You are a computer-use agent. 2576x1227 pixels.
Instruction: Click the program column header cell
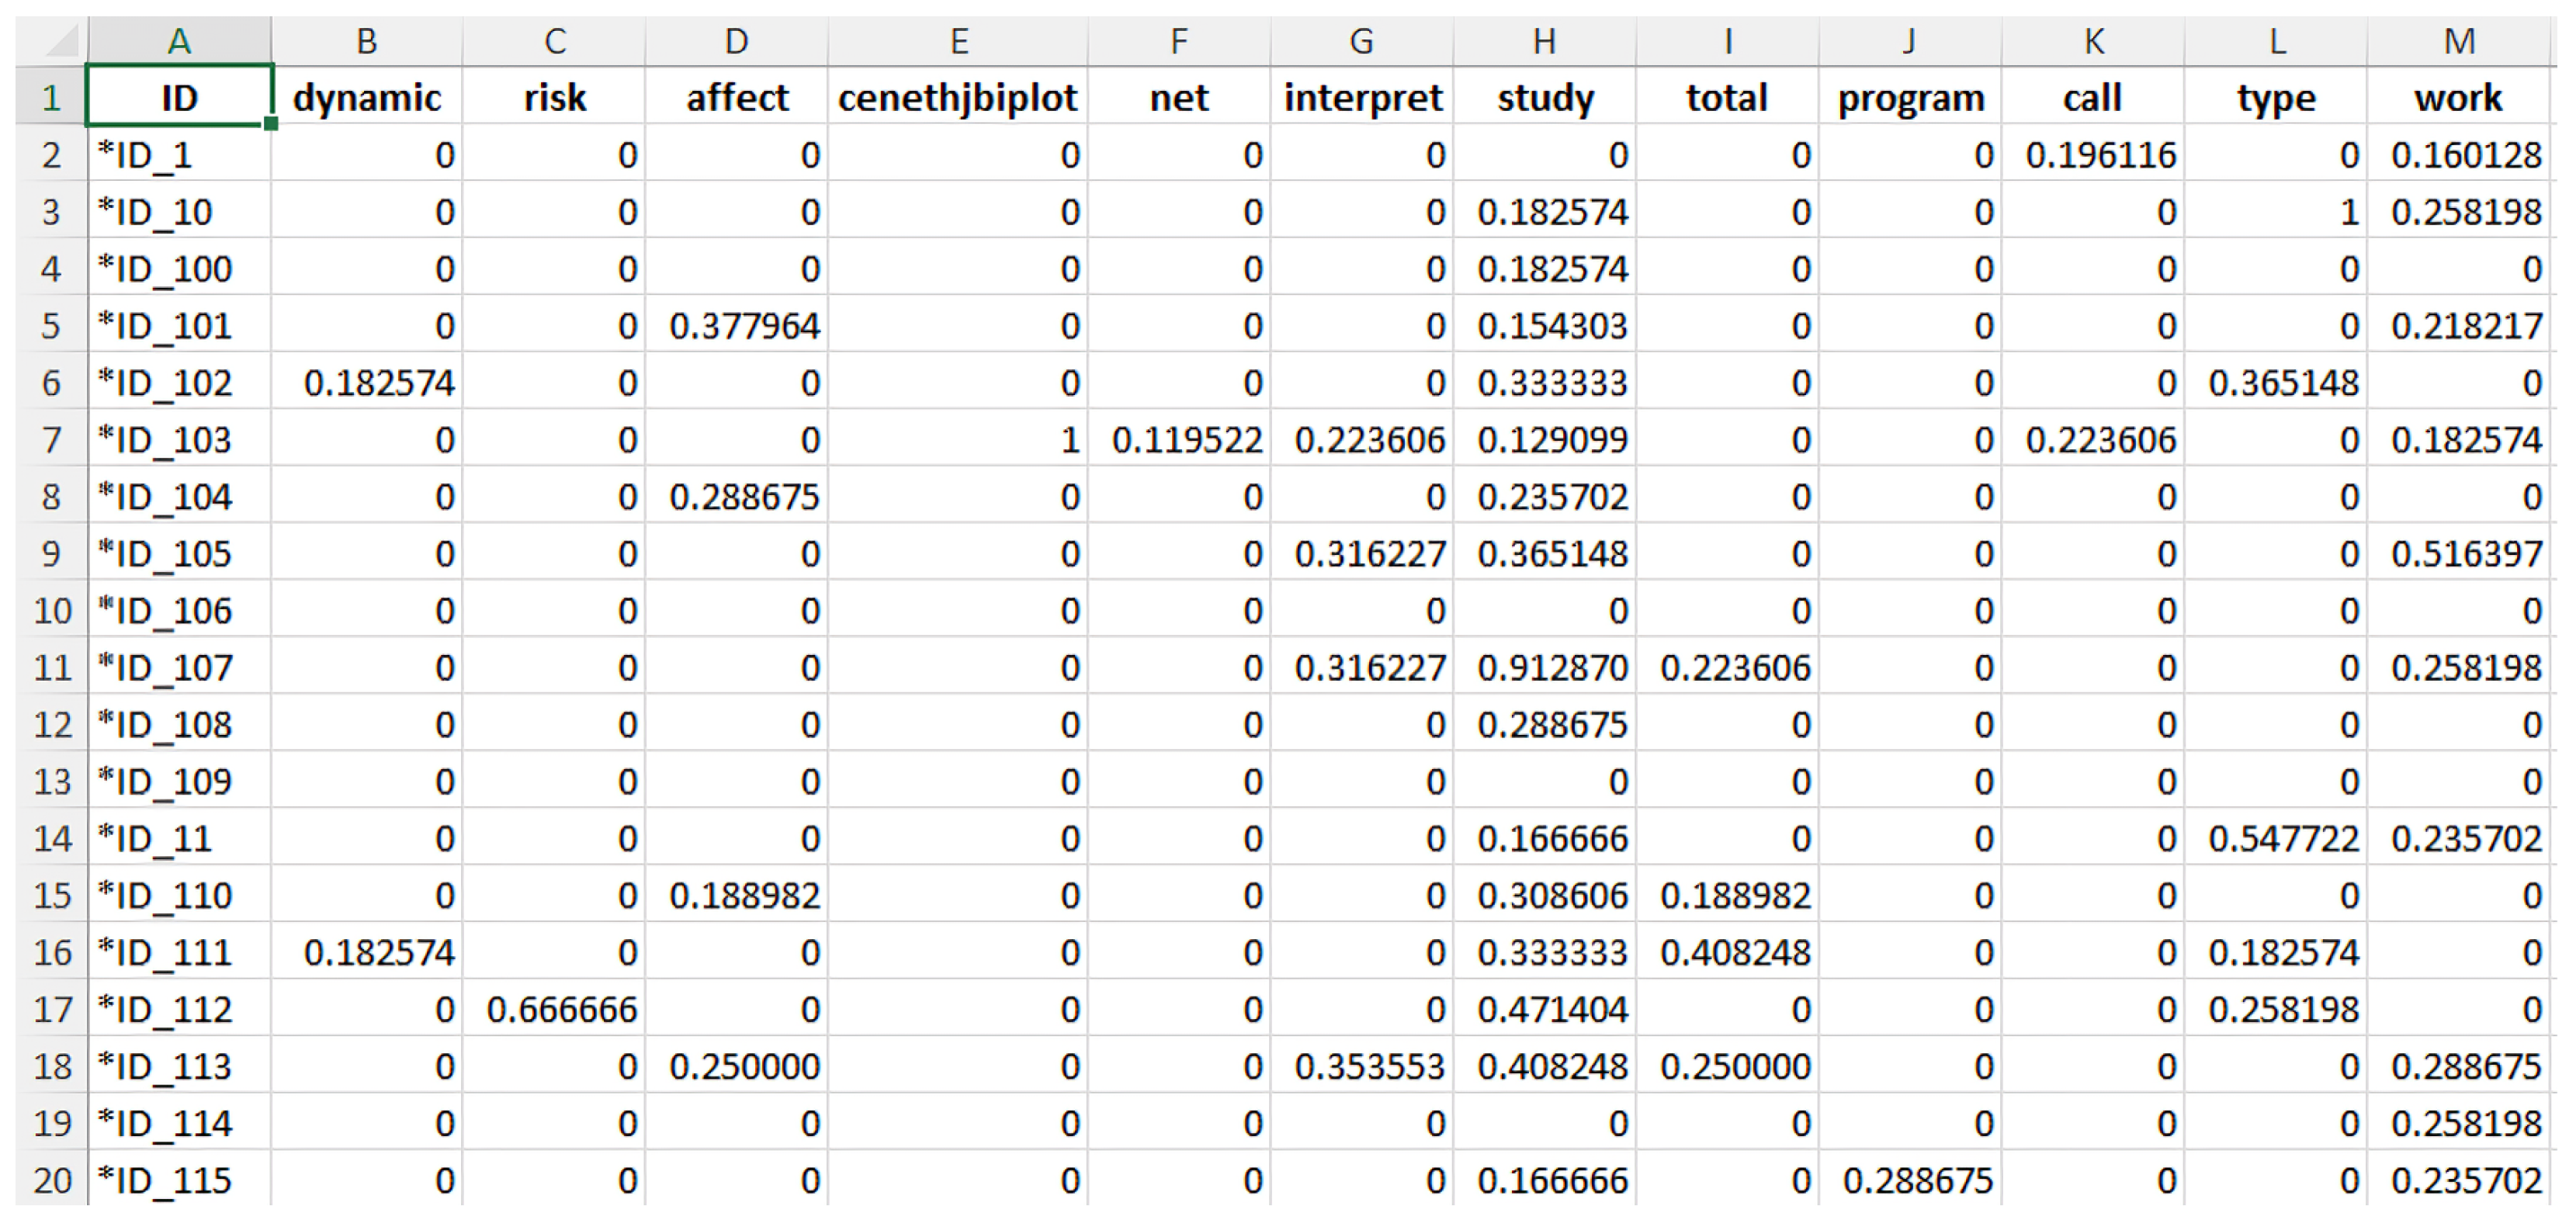pyautogui.click(x=1910, y=97)
